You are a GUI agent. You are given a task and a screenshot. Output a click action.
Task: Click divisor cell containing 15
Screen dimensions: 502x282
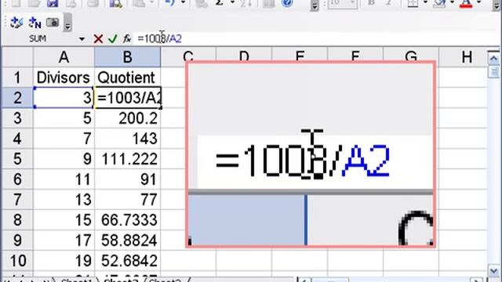point(64,220)
